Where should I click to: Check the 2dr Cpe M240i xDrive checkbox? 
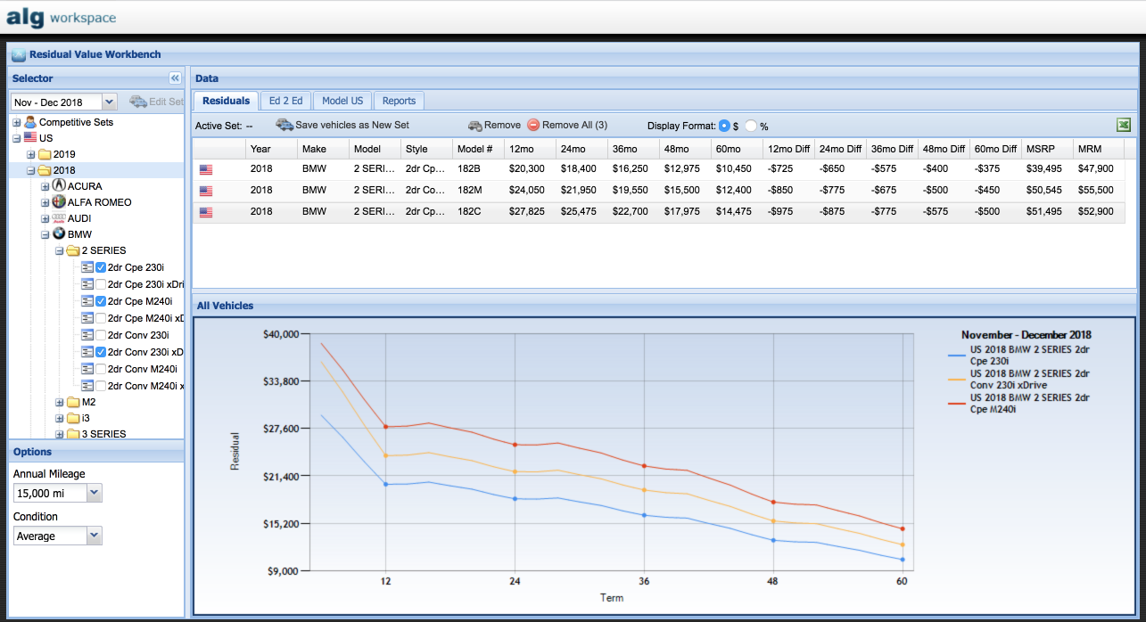click(101, 318)
